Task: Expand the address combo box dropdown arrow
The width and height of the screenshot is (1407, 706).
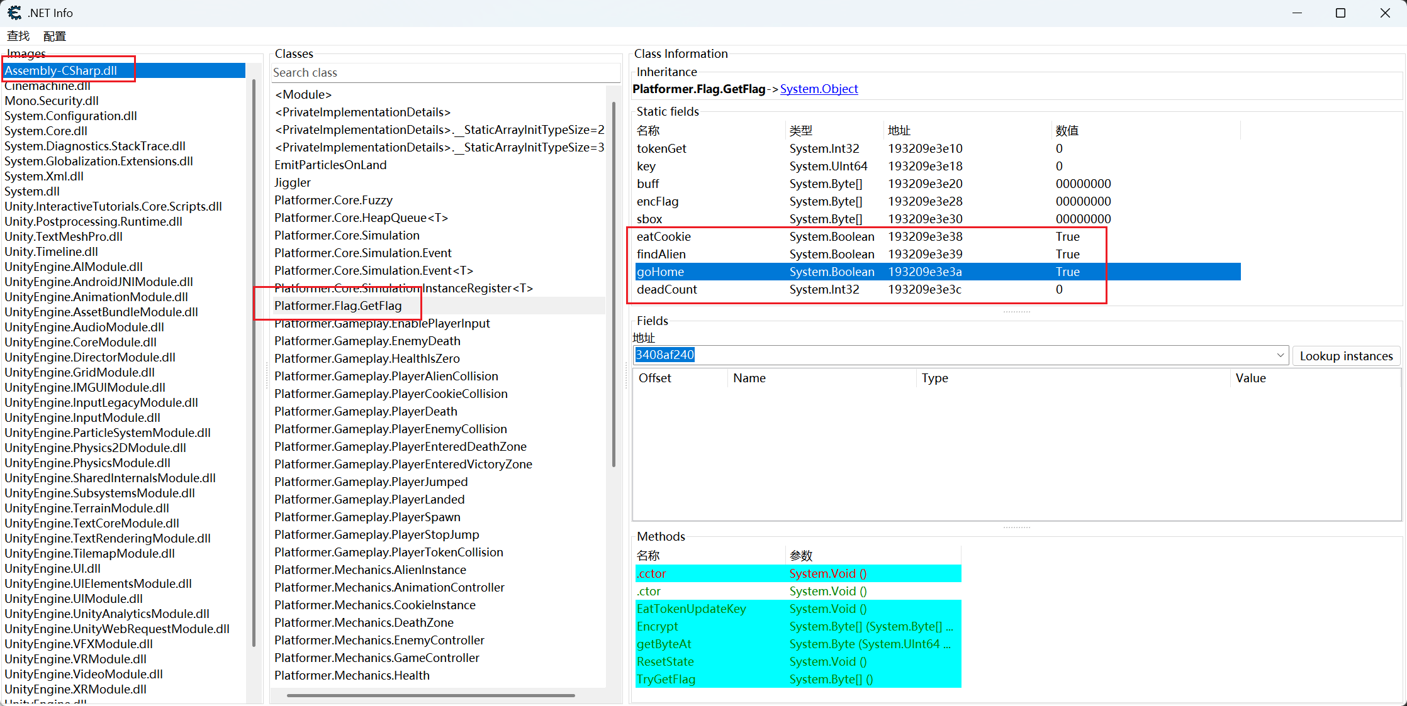Action: [x=1280, y=355]
